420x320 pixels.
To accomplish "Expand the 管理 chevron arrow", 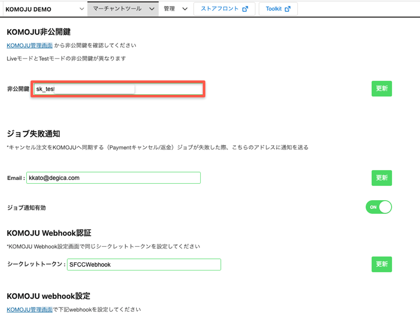I will coord(185,9).
